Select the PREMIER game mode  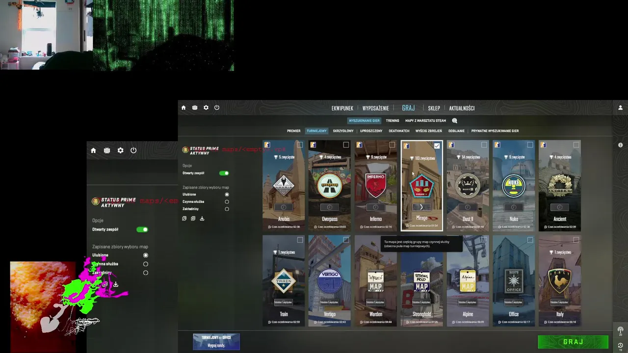click(x=294, y=131)
